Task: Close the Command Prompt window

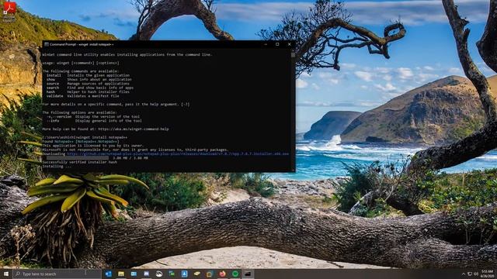Action: pyautogui.click(x=289, y=45)
